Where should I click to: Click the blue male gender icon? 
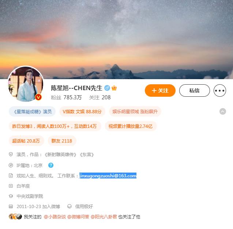coord(107,88)
